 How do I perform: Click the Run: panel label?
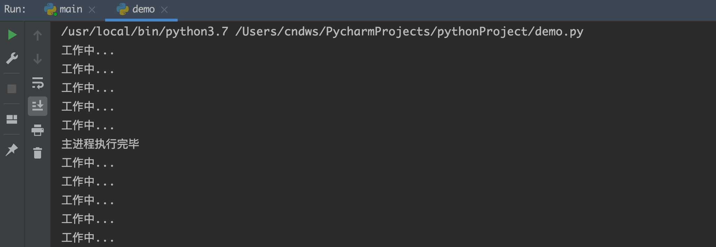point(15,9)
